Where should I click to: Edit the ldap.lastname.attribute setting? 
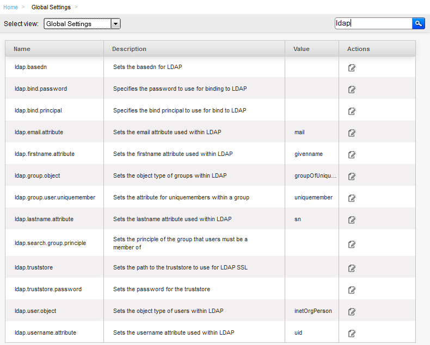(x=352, y=219)
